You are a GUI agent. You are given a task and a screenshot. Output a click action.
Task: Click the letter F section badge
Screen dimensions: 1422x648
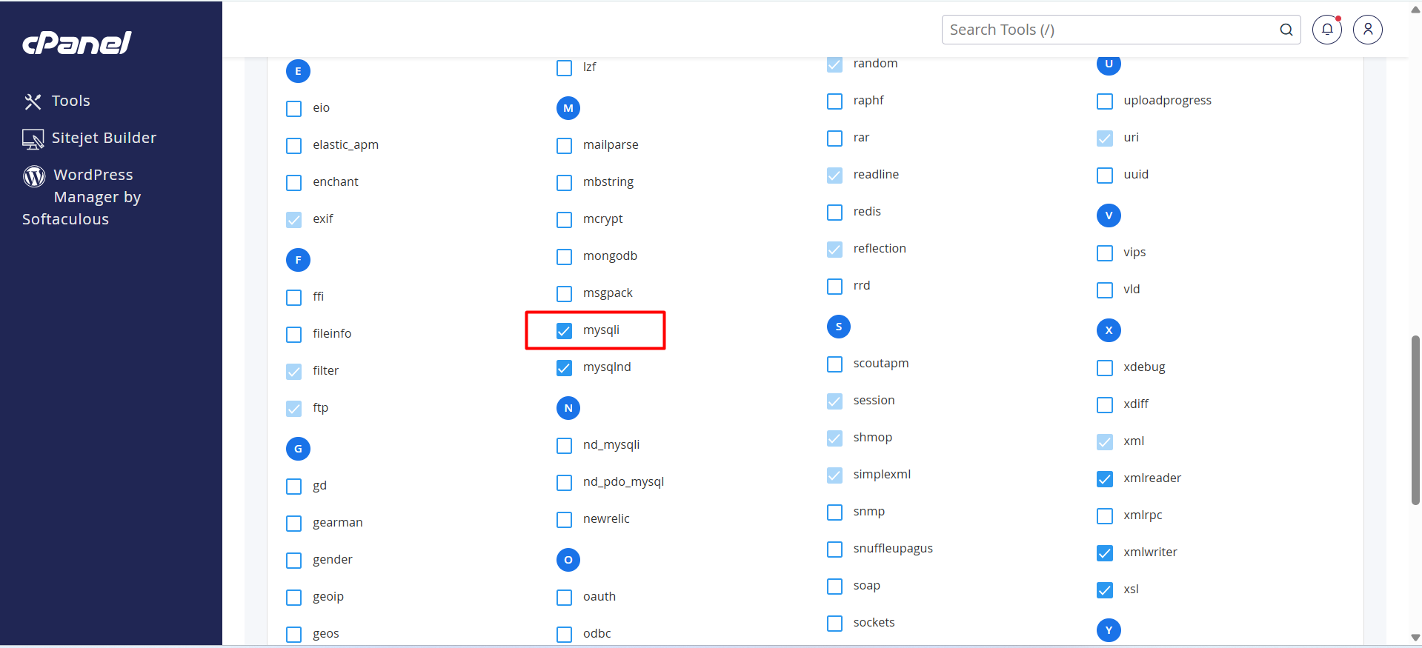[298, 260]
